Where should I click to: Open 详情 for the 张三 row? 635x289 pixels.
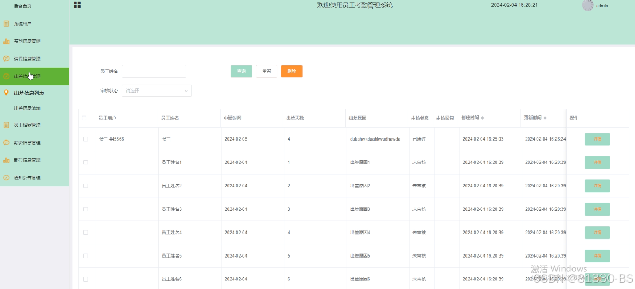(597, 139)
